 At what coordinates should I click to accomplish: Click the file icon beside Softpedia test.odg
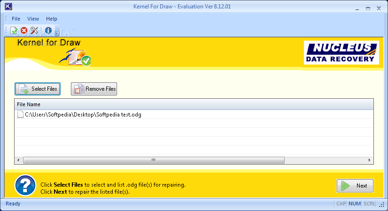click(20, 114)
